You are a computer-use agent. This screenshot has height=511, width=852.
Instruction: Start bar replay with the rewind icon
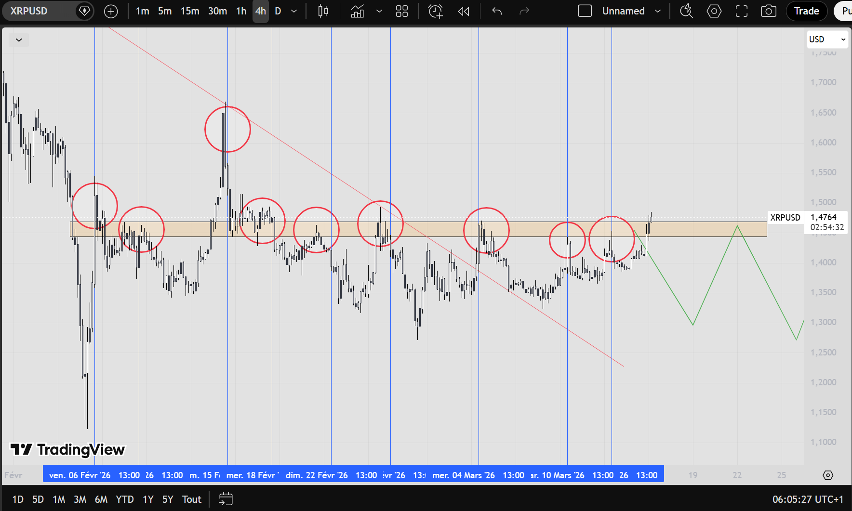pyautogui.click(x=464, y=11)
